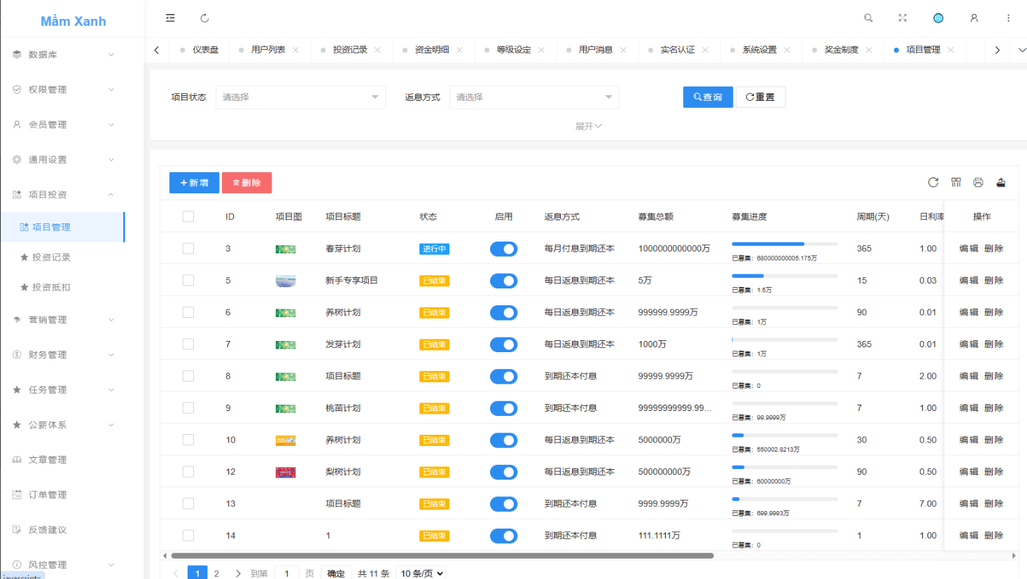This screenshot has height=579, width=1027.
Task: Click thumbnail image of 春芽计划 project
Action: click(x=286, y=249)
